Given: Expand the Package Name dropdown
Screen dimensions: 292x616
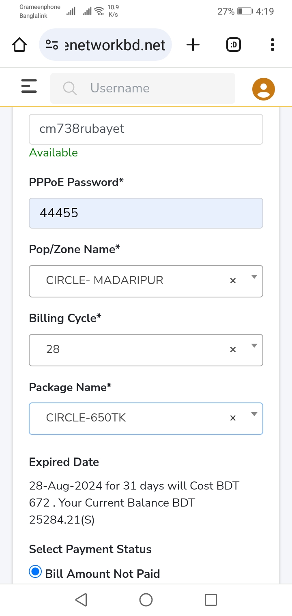Looking at the screenshot, I should 254,414.
